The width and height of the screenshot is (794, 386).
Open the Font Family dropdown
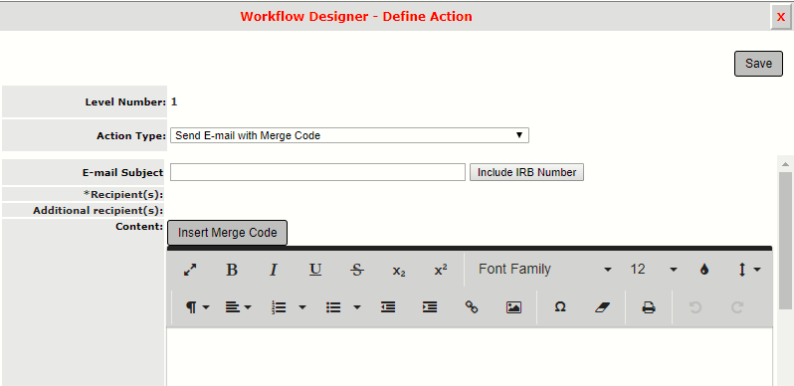click(545, 270)
